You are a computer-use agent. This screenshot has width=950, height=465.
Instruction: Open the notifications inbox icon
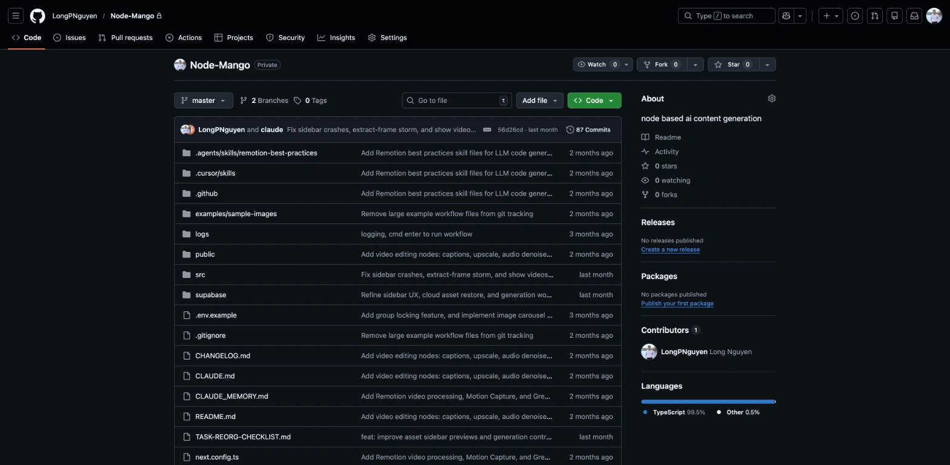(x=914, y=16)
